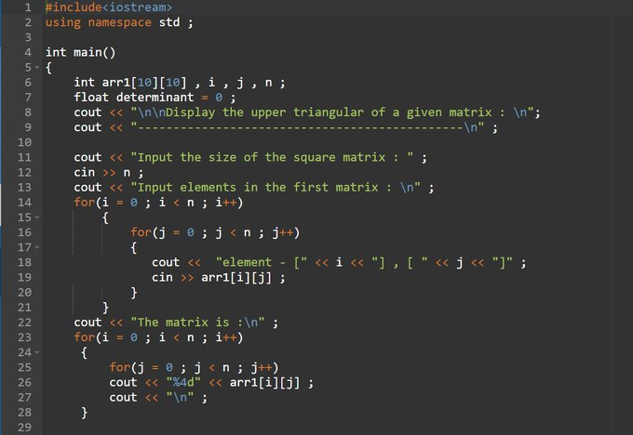Collapse the code fold arrow at line 15
The image size is (633, 435).
37,217
